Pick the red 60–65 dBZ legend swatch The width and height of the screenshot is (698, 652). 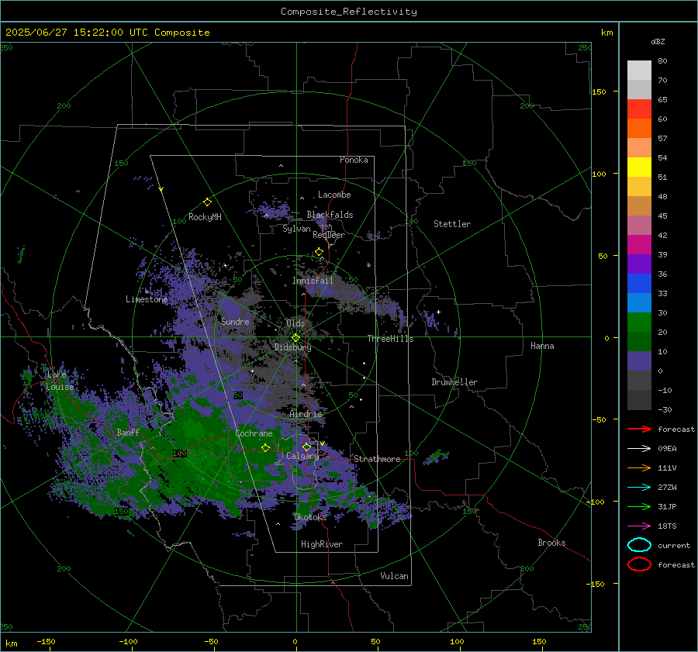(x=639, y=109)
